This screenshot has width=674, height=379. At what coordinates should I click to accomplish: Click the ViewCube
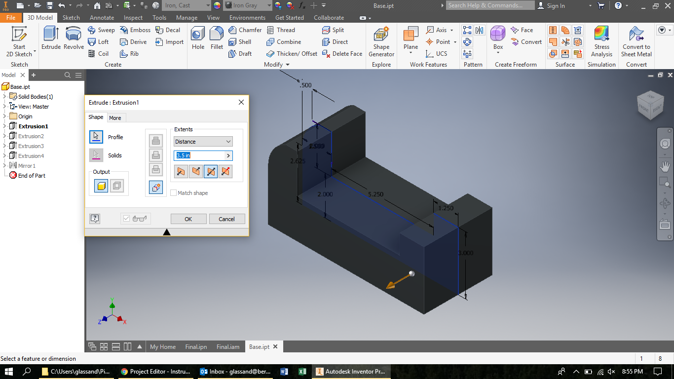[x=651, y=105]
